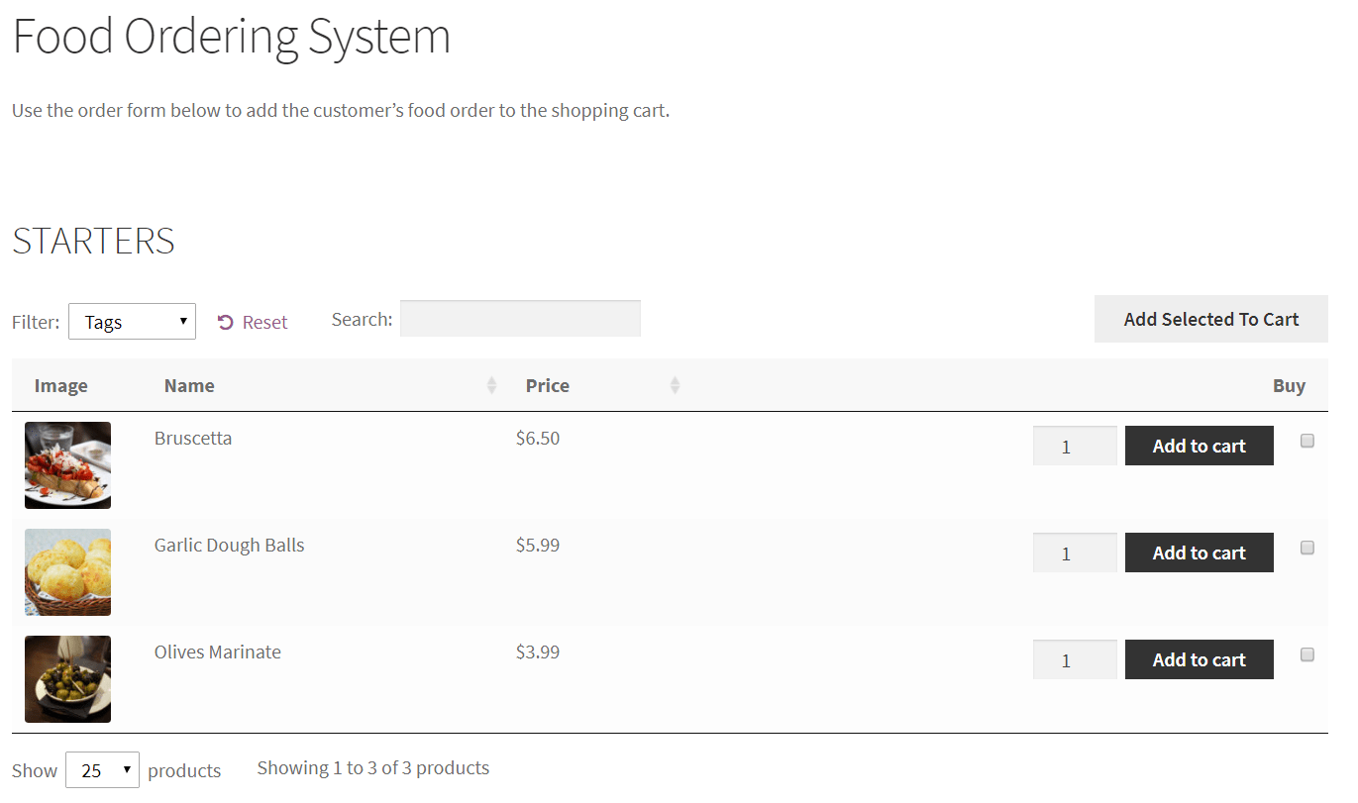The width and height of the screenshot is (1358, 803).
Task: Add Bruscetta to cart
Action: point(1199,446)
